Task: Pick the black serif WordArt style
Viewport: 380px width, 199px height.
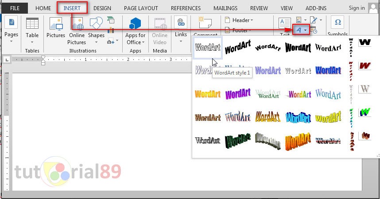Action: tap(328, 48)
